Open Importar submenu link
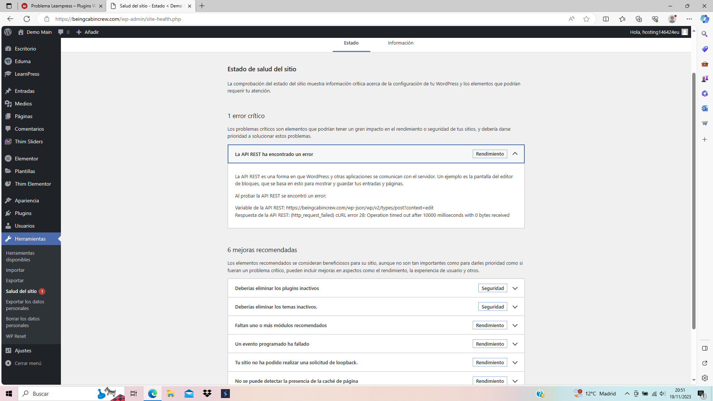Viewport: 713px width, 401px height. coord(15,270)
